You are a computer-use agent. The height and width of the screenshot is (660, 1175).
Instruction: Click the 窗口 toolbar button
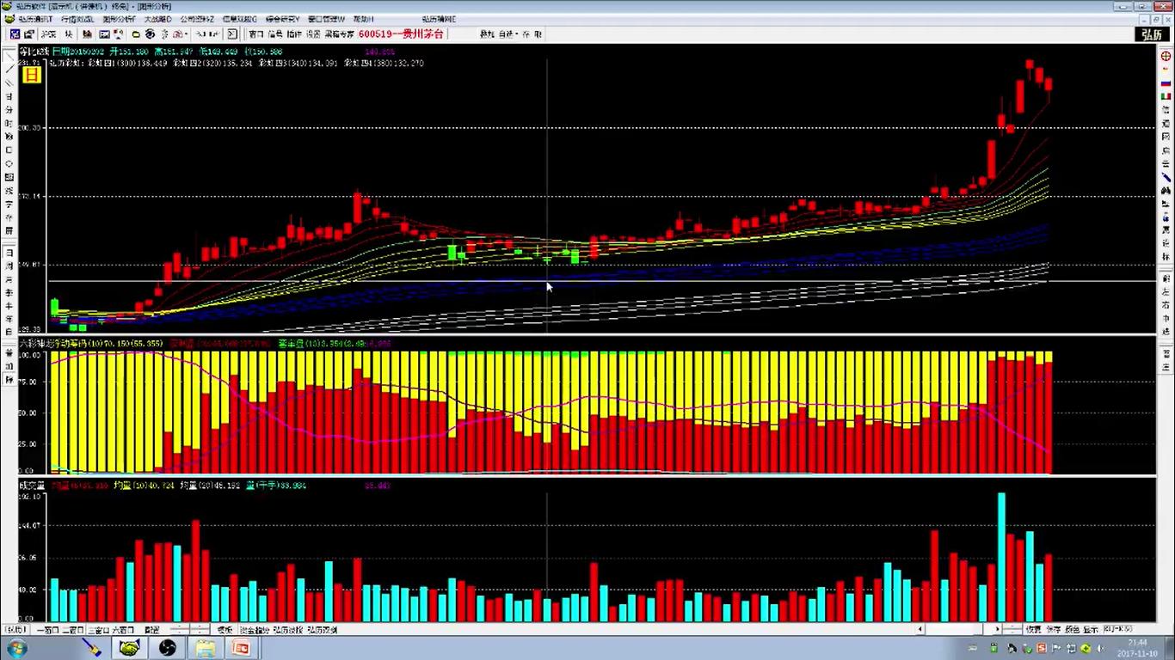pos(256,34)
